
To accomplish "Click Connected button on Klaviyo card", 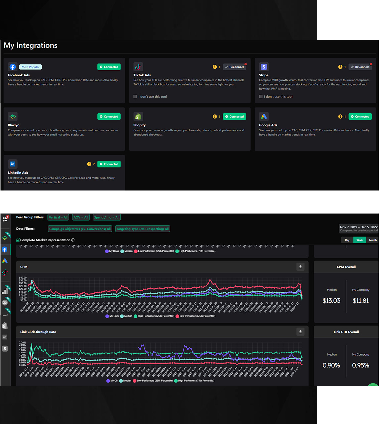I will tap(109, 117).
